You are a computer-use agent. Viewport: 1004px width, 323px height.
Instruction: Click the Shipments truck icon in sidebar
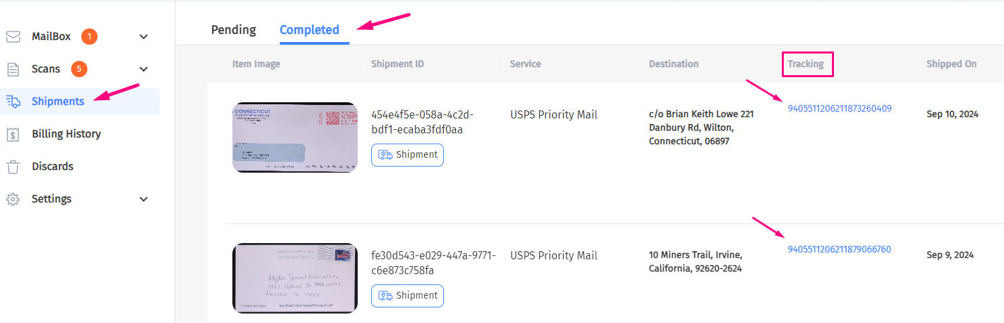tap(13, 102)
